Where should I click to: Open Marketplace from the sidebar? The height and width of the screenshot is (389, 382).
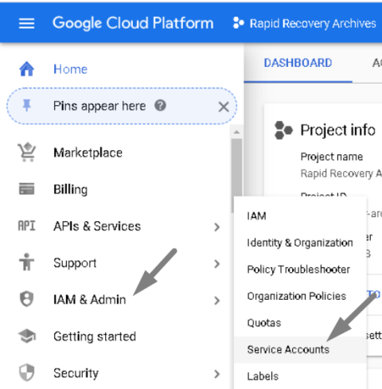click(x=88, y=153)
